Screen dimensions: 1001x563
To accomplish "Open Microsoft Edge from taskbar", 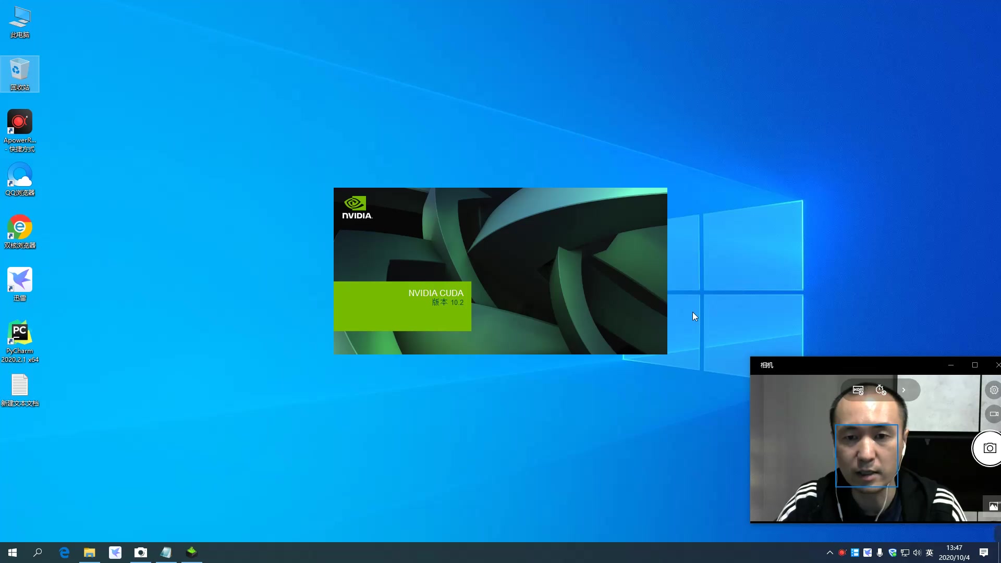I will (64, 553).
